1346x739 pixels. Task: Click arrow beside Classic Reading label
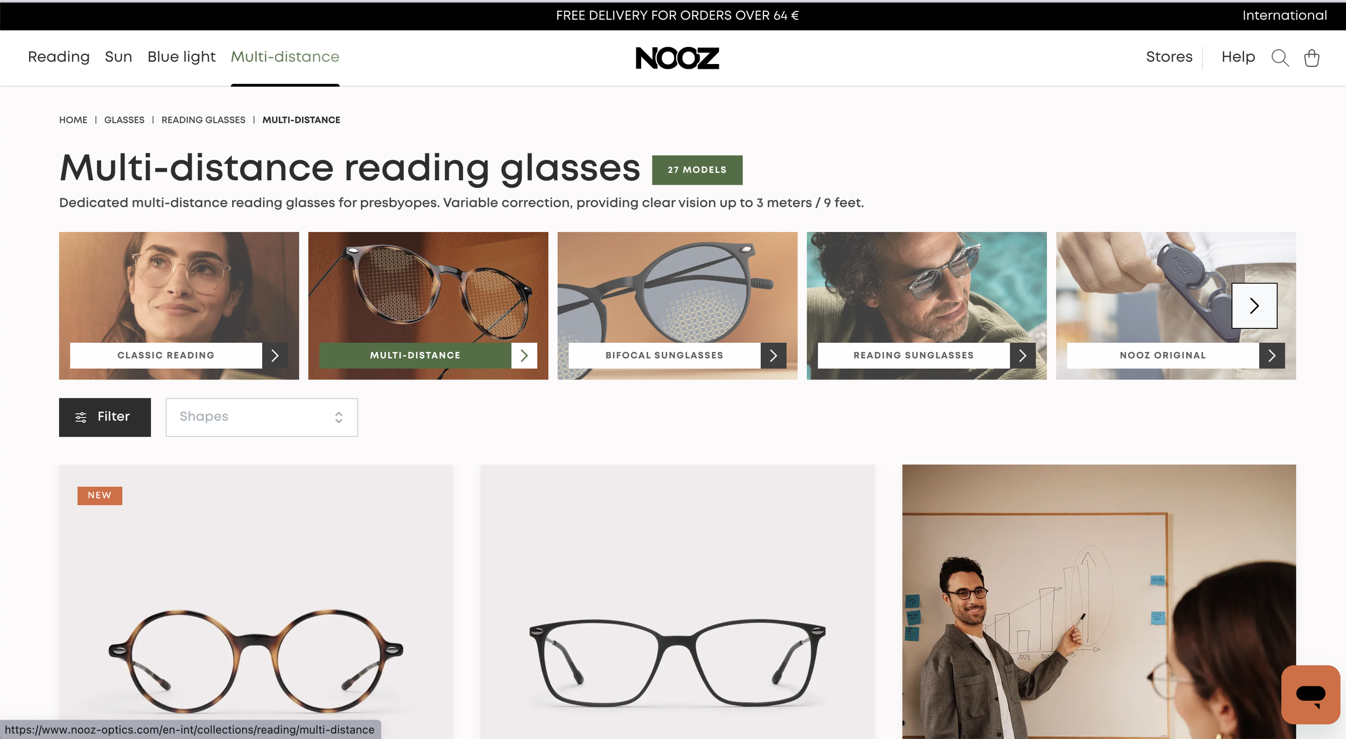[275, 355]
